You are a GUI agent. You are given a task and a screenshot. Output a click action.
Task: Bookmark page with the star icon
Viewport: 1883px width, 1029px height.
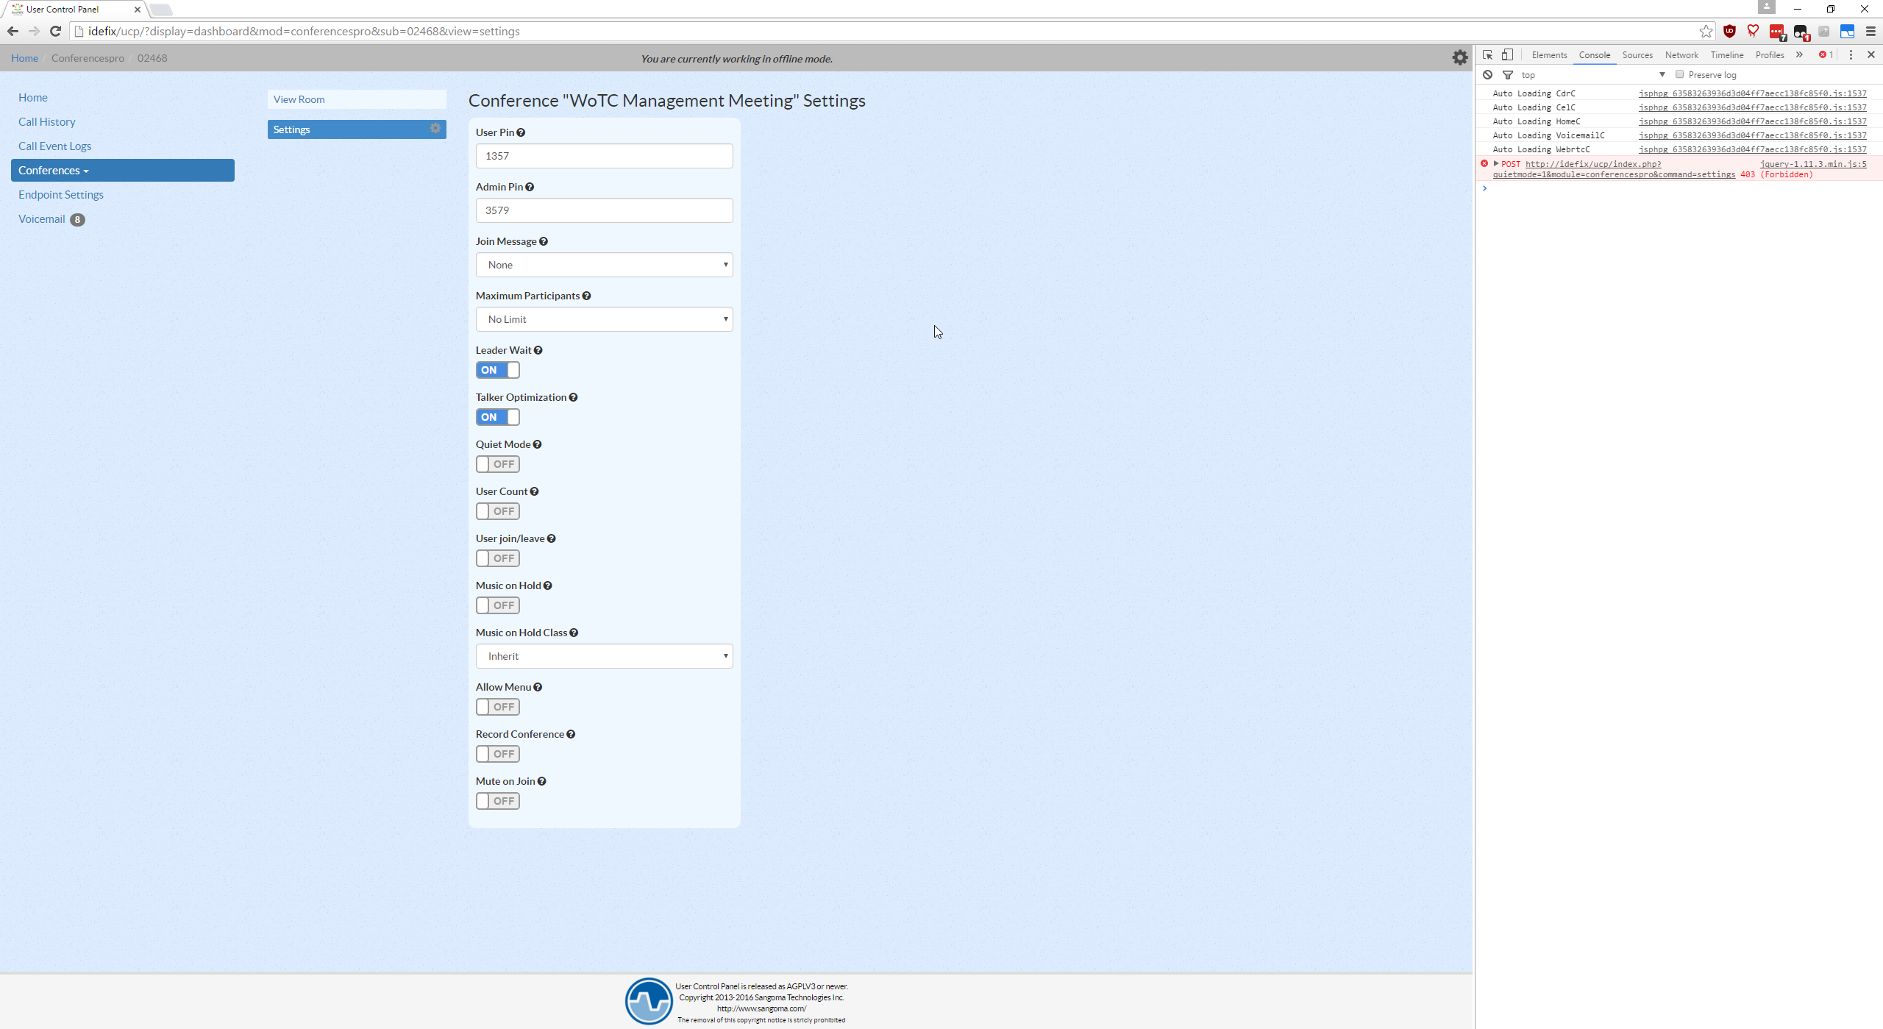click(x=1706, y=31)
